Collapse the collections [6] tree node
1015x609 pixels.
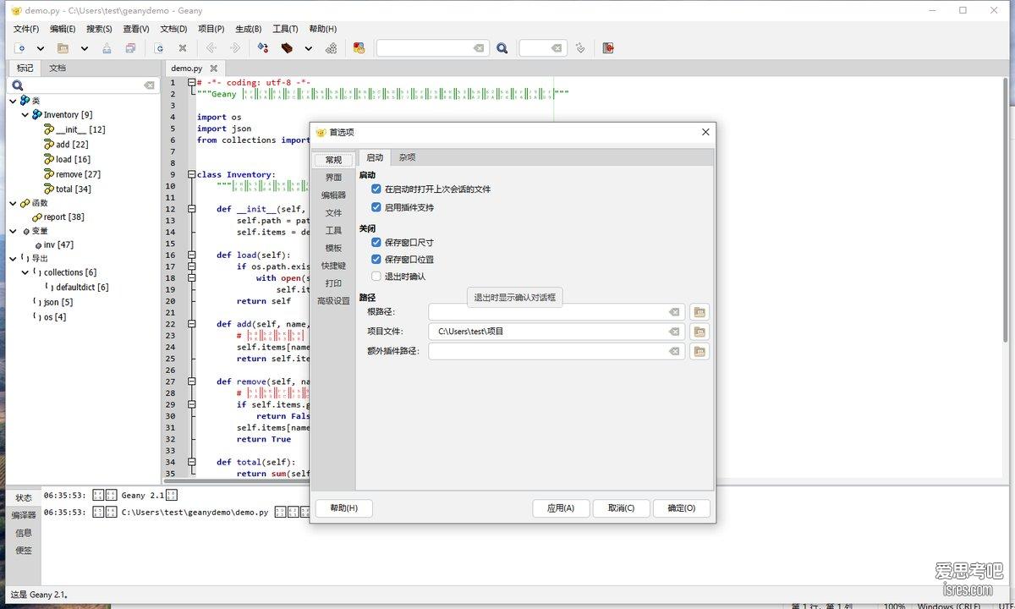[x=25, y=272]
